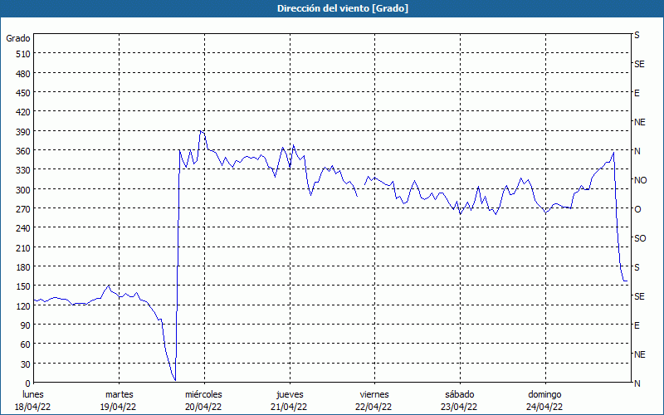Click the 'jueves' day label
Image resolution: width=664 pixels, height=415 pixels.
click(x=290, y=394)
